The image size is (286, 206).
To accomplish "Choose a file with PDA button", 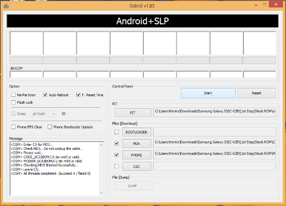I will (137, 143).
